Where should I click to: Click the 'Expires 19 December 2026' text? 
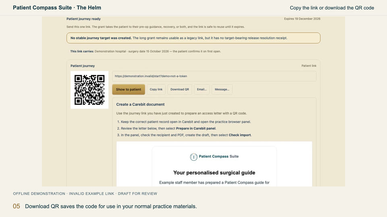[302, 19]
